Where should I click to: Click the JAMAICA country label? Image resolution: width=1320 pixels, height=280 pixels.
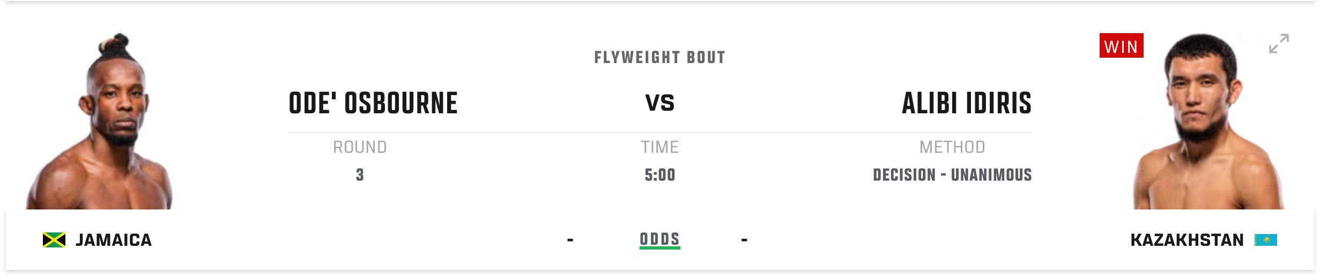click(114, 240)
